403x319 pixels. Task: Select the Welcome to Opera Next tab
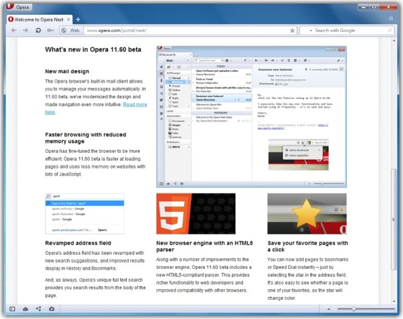click(39, 20)
